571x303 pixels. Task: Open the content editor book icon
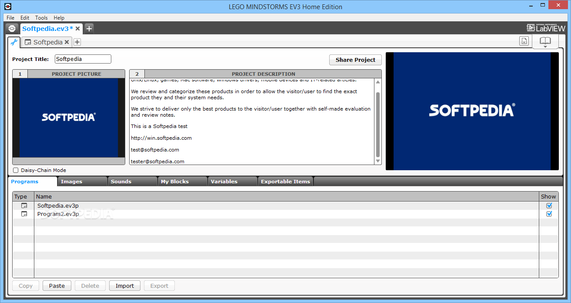pos(545,40)
